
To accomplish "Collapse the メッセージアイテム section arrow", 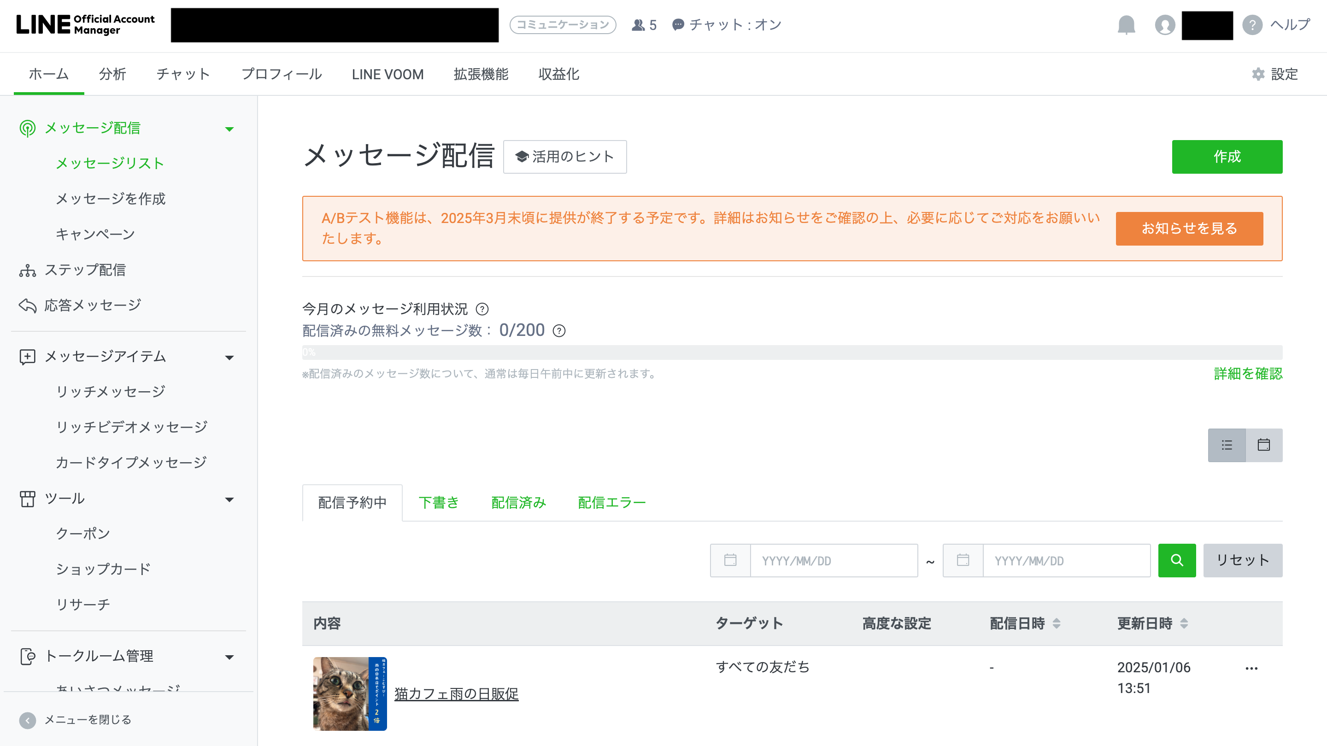I will [x=230, y=357].
